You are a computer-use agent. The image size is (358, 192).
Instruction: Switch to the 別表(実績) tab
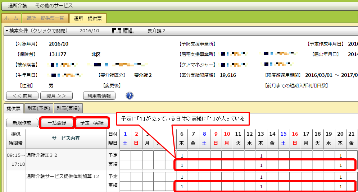[x=68, y=108]
